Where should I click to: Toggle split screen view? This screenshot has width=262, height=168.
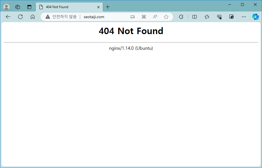194,17
